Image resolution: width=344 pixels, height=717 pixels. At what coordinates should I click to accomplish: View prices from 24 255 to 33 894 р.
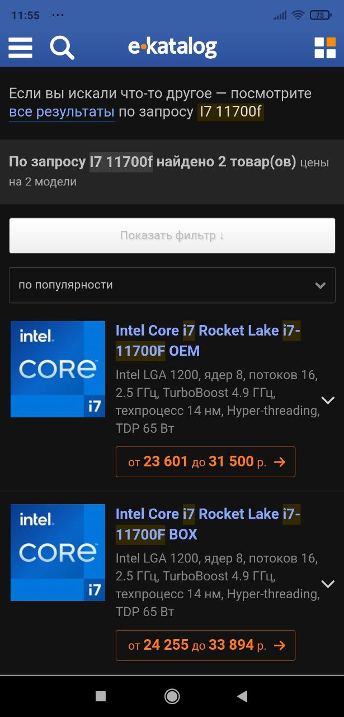tap(205, 645)
